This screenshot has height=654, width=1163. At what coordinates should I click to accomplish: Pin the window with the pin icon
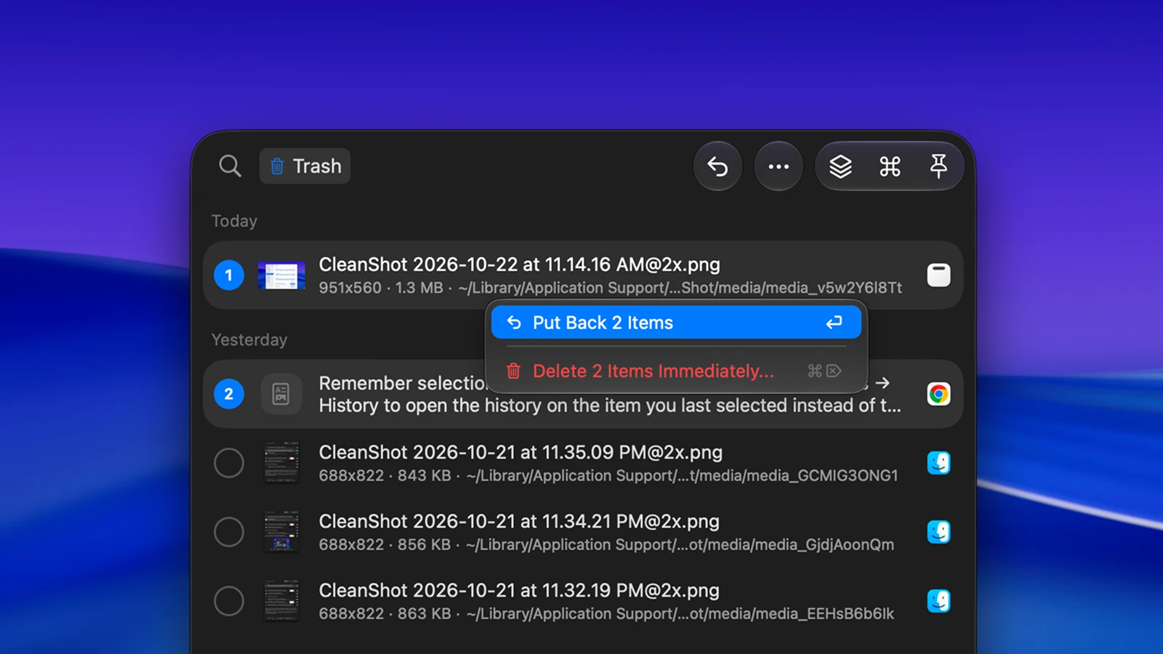pyautogui.click(x=938, y=166)
